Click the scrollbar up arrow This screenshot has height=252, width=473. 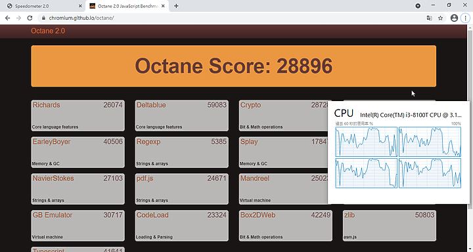[x=470, y=28]
